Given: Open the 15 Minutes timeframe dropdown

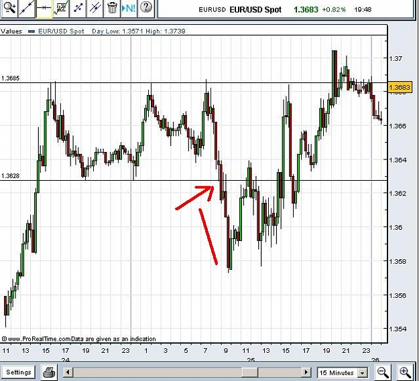Looking at the screenshot, I should pos(343,372).
